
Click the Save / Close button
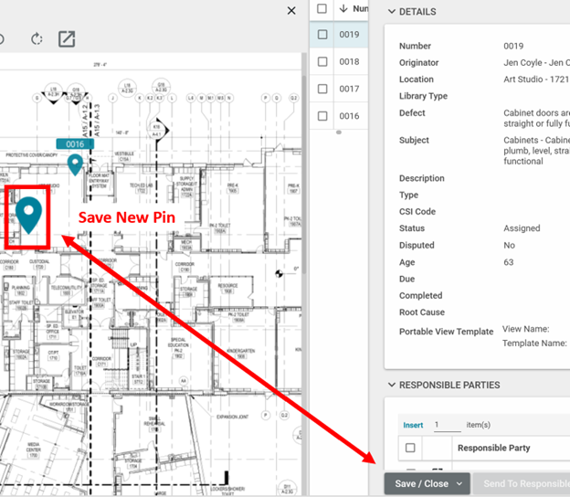[421, 483]
